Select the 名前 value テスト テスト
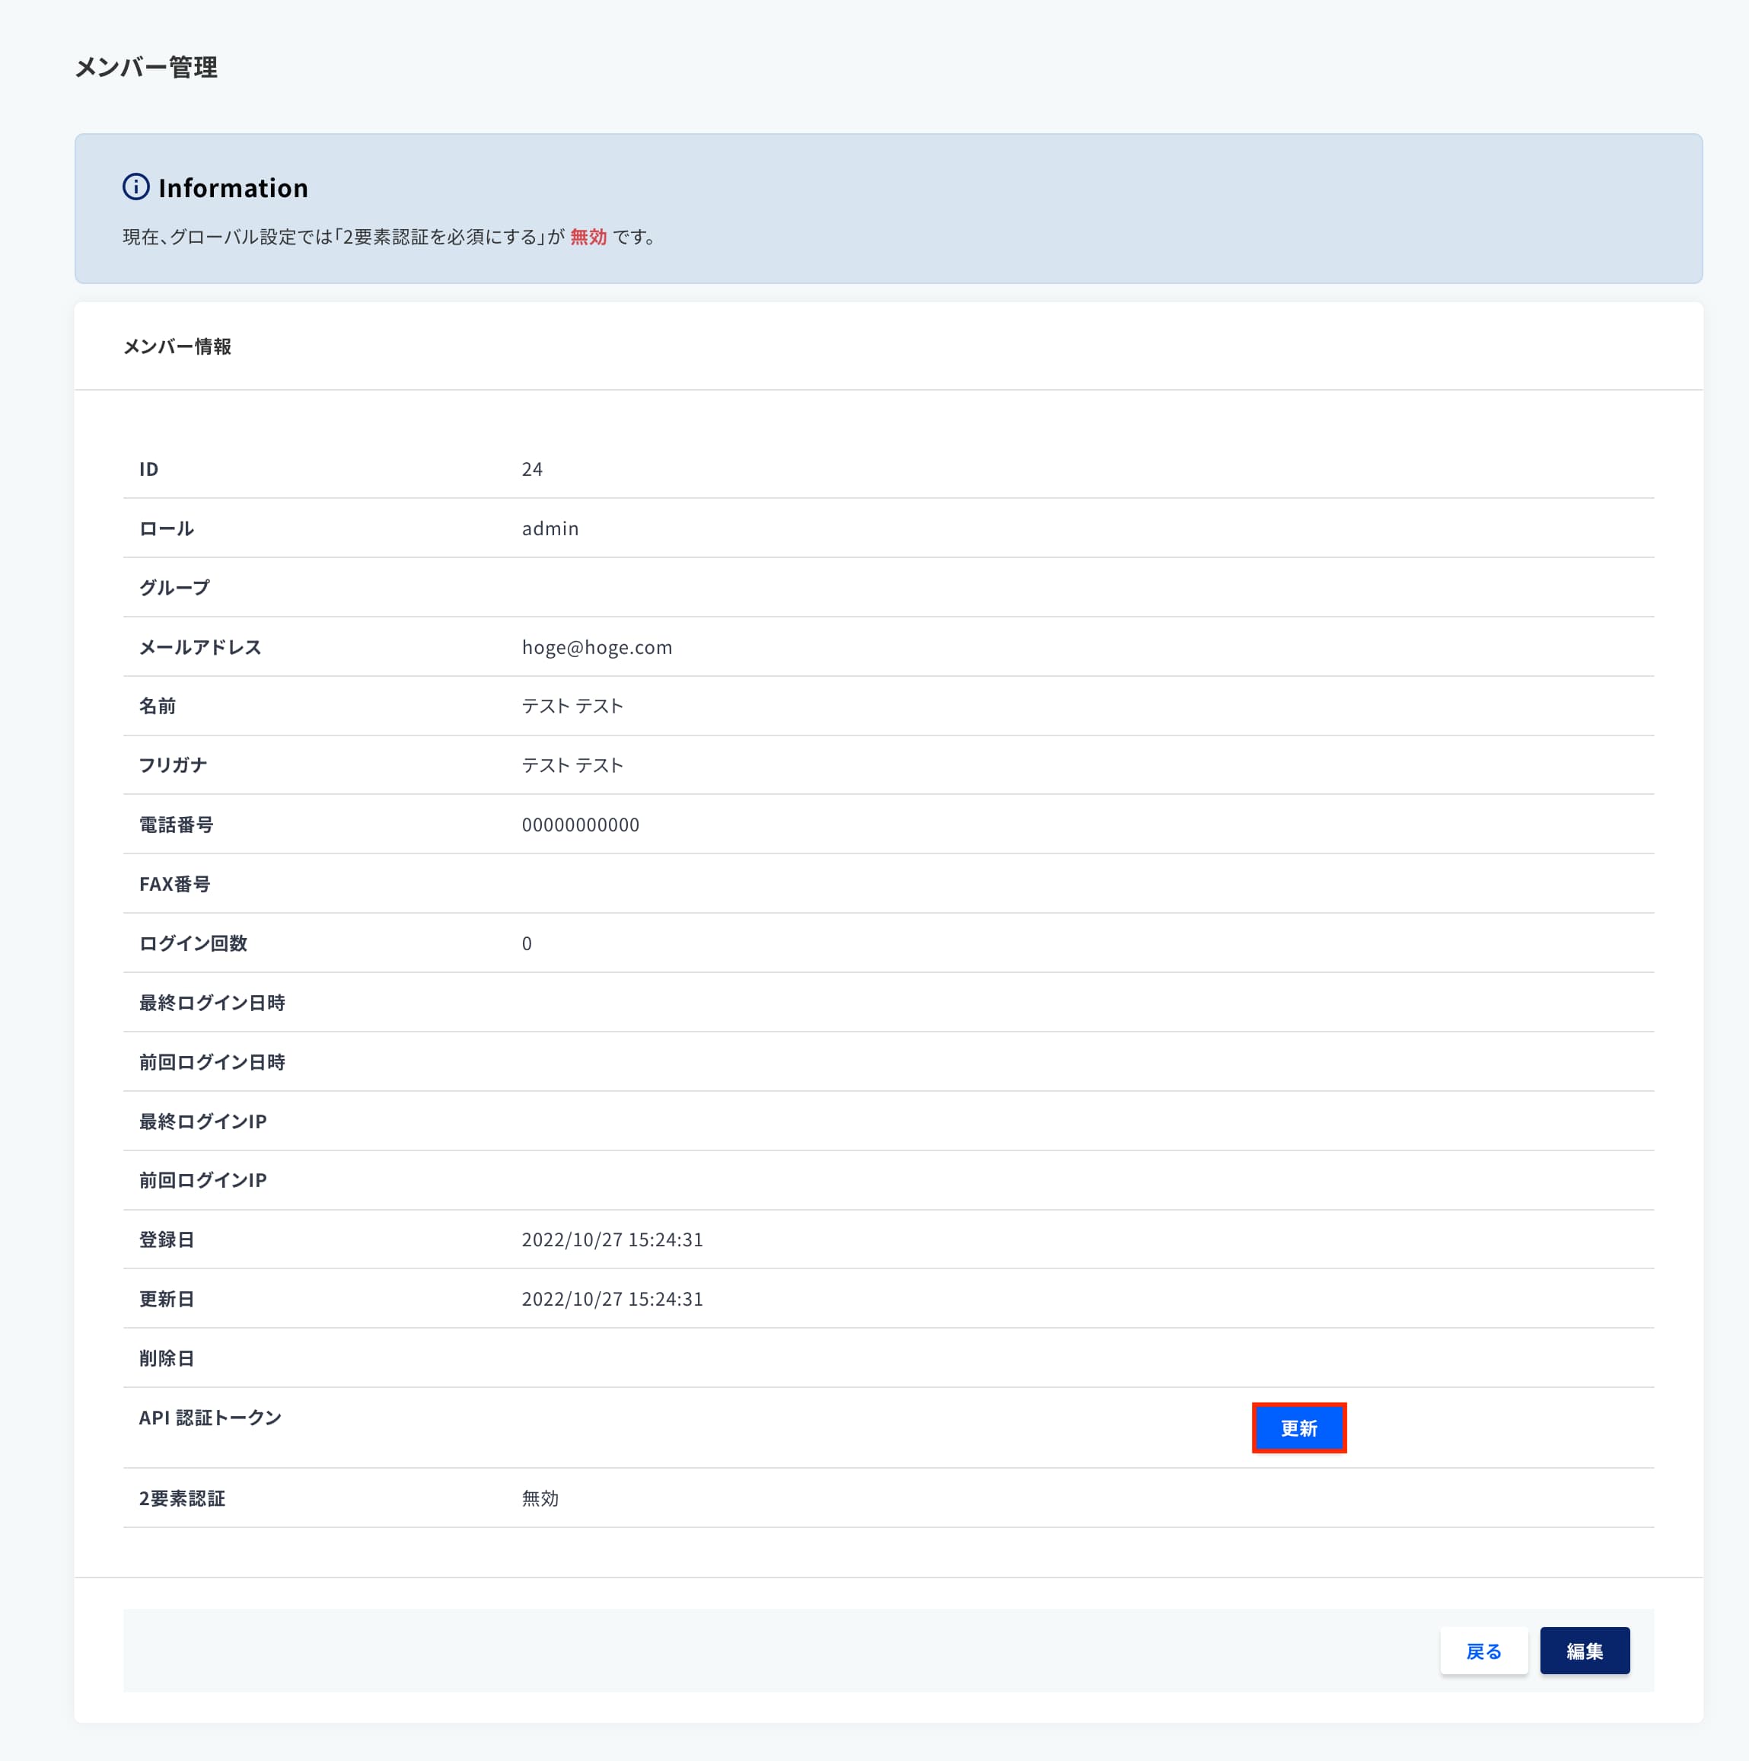The width and height of the screenshot is (1749, 1761). coord(572,706)
